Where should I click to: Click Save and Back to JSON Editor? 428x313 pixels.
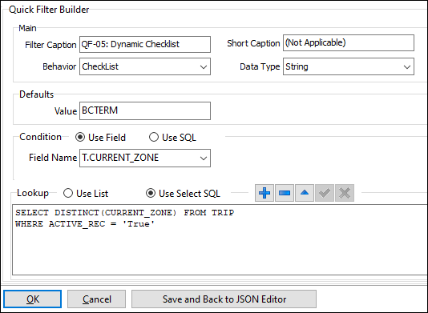[x=224, y=299]
